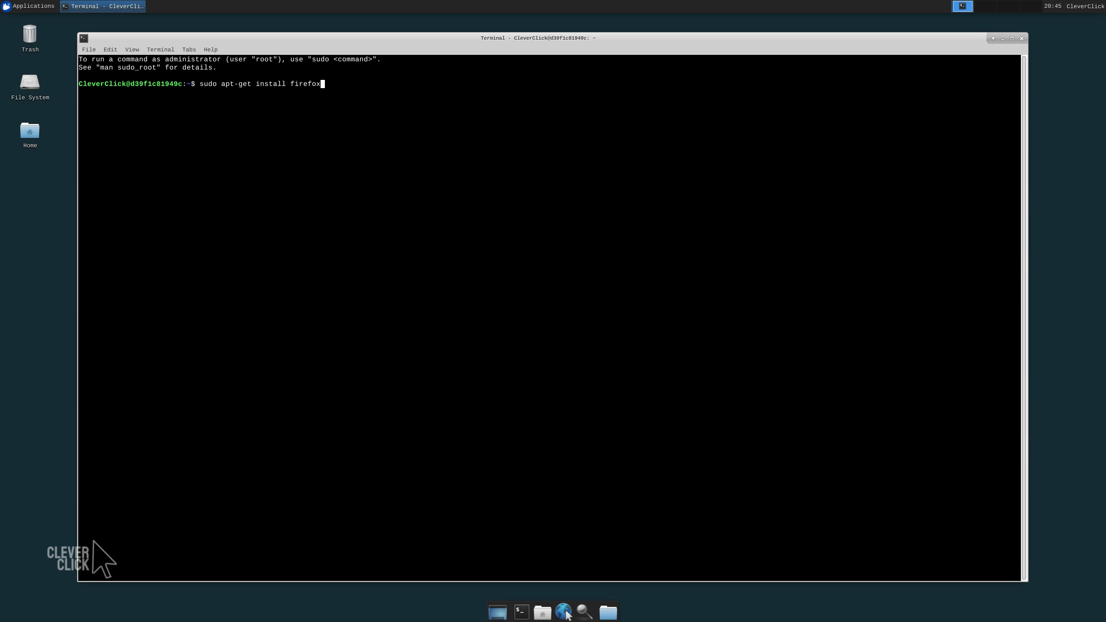Switch to the second workspace
The image size is (1106, 622).
pos(985,6)
